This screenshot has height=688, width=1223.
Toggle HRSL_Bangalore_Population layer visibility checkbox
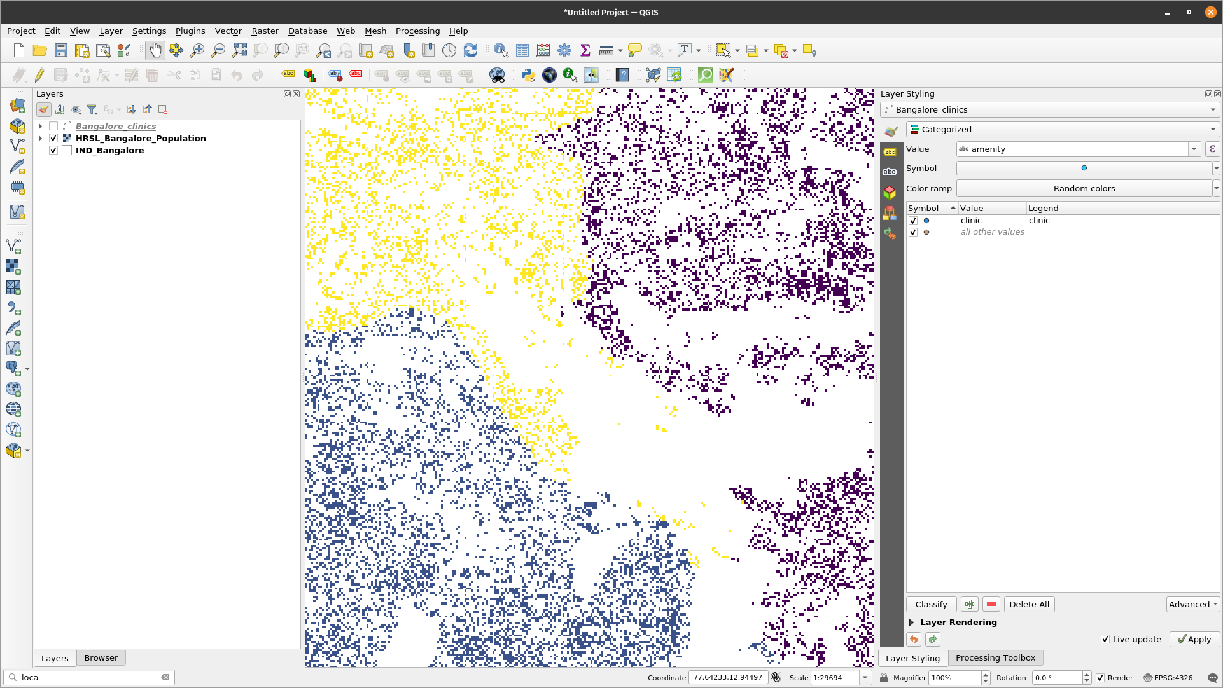point(53,138)
